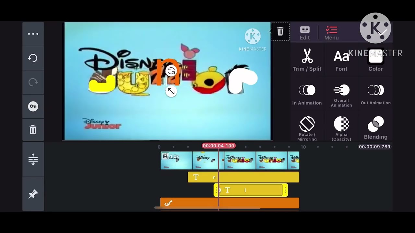The width and height of the screenshot is (415, 233).
Task: Open the Font options
Action: click(341, 60)
